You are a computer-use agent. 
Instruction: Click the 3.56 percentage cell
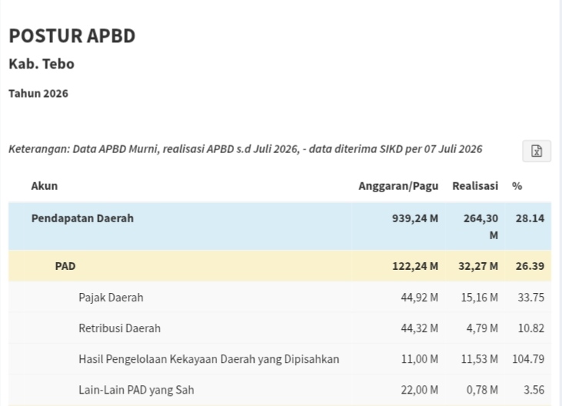[x=534, y=390]
